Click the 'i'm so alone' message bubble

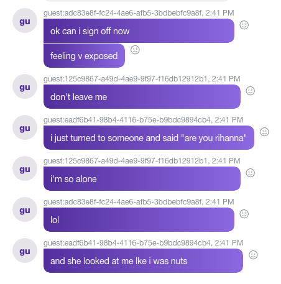tap(142, 178)
